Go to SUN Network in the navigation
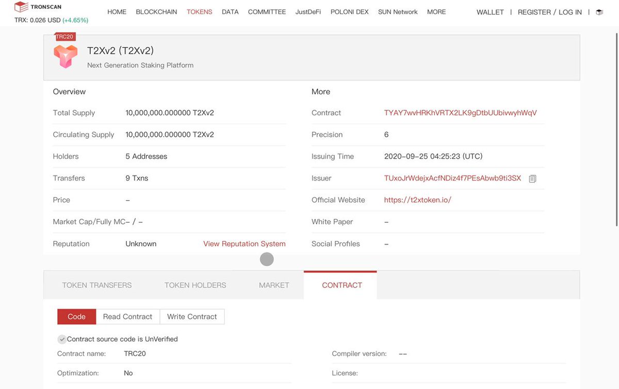 pyautogui.click(x=398, y=12)
